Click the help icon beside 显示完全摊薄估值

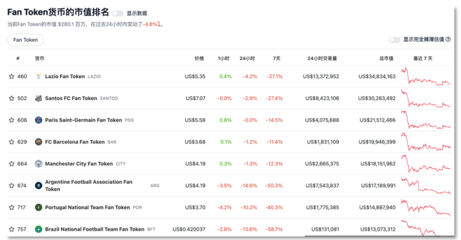click(x=448, y=39)
